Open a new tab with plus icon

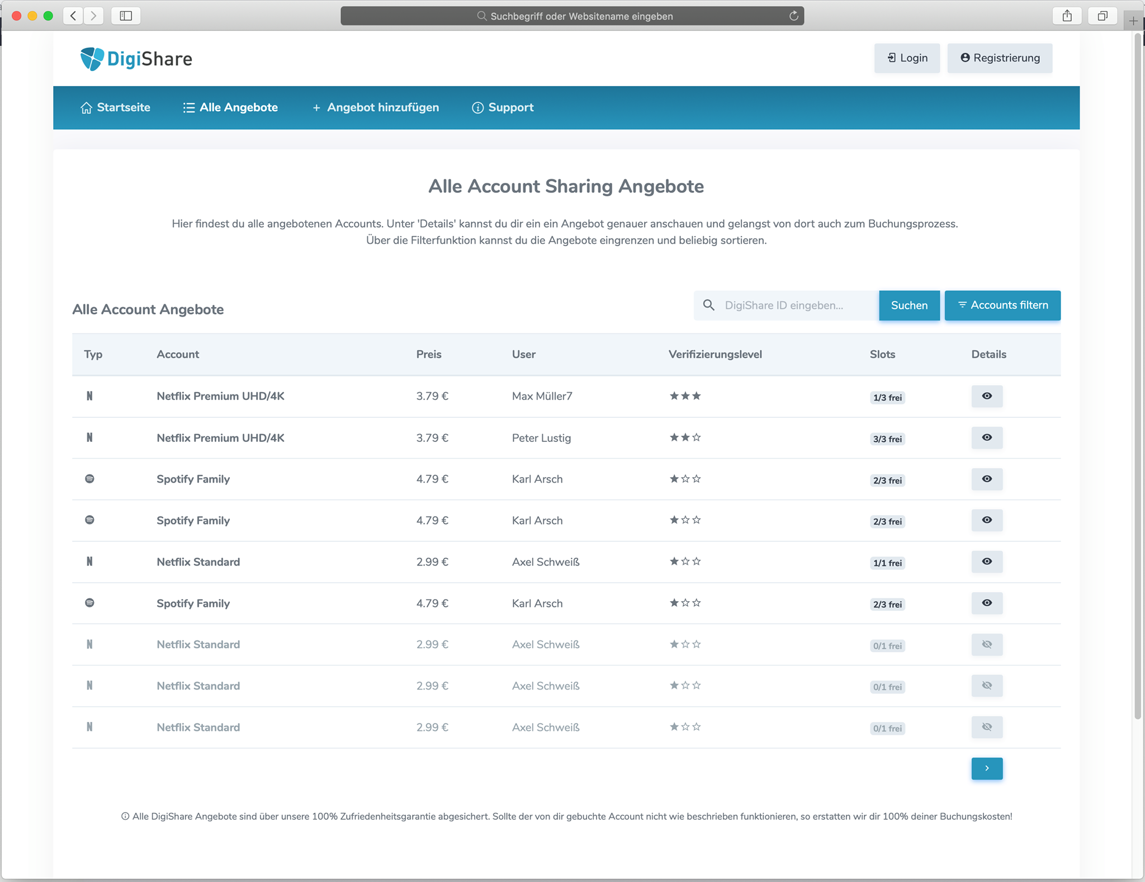[x=1133, y=21]
